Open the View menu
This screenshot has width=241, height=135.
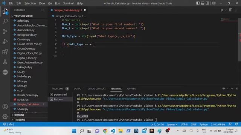[x=42, y=3]
